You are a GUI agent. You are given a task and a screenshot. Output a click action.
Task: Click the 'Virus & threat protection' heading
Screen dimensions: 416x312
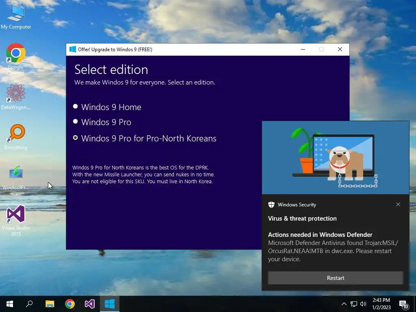(302, 218)
